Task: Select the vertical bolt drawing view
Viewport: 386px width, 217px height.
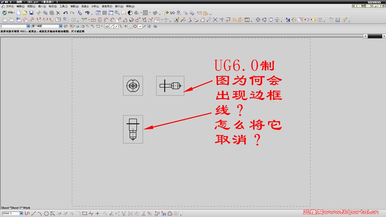Action: pos(133,129)
